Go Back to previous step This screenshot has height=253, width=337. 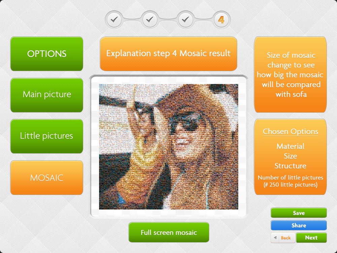point(283,238)
